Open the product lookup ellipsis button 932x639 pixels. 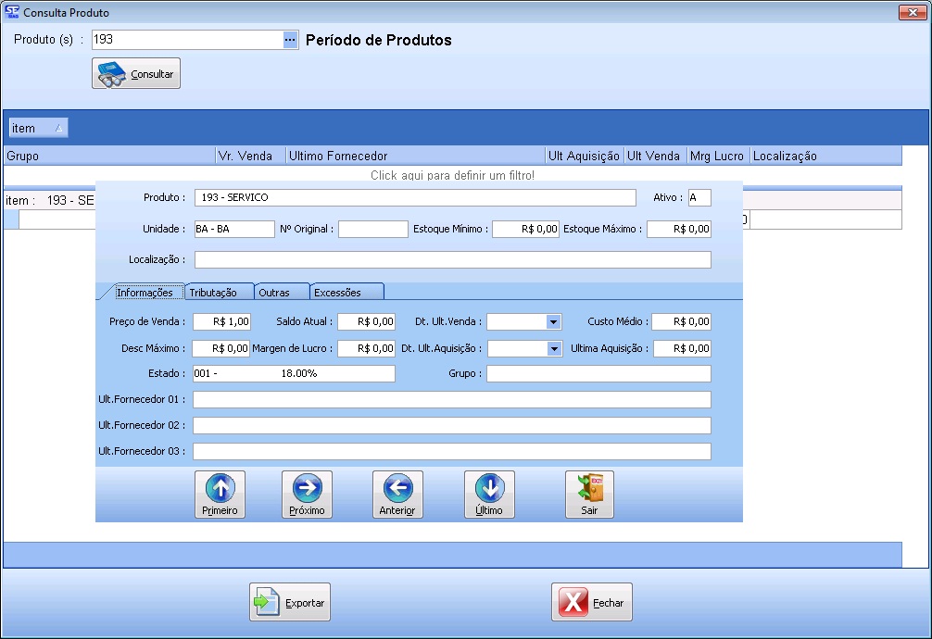click(290, 40)
